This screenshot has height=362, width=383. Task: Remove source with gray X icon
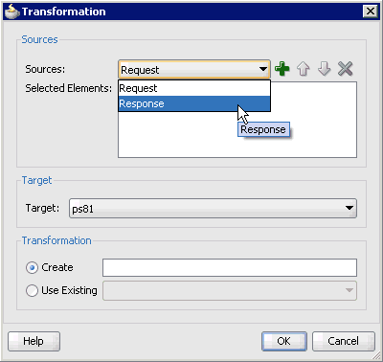346,69
